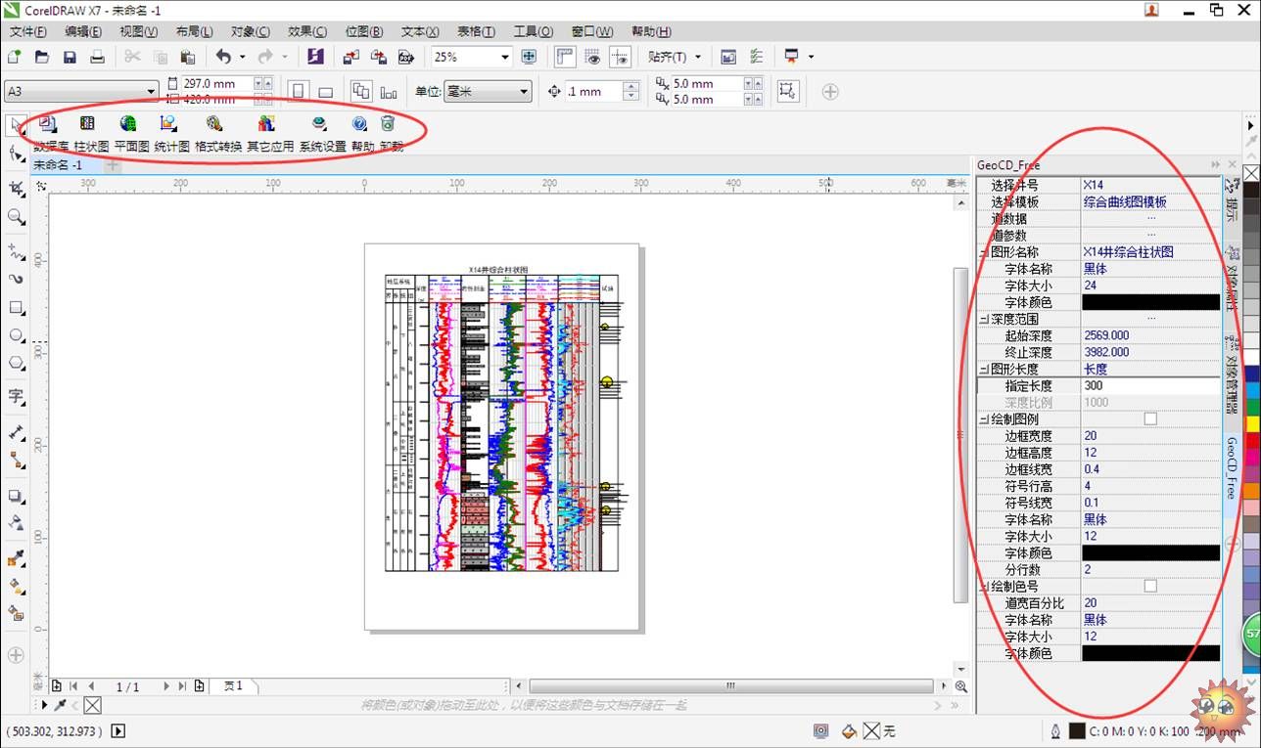Click the 道参数 ellipsis button
The width and height of the screenshot is (1261, 748).
pyautogui.click(x=1150, y=235)
